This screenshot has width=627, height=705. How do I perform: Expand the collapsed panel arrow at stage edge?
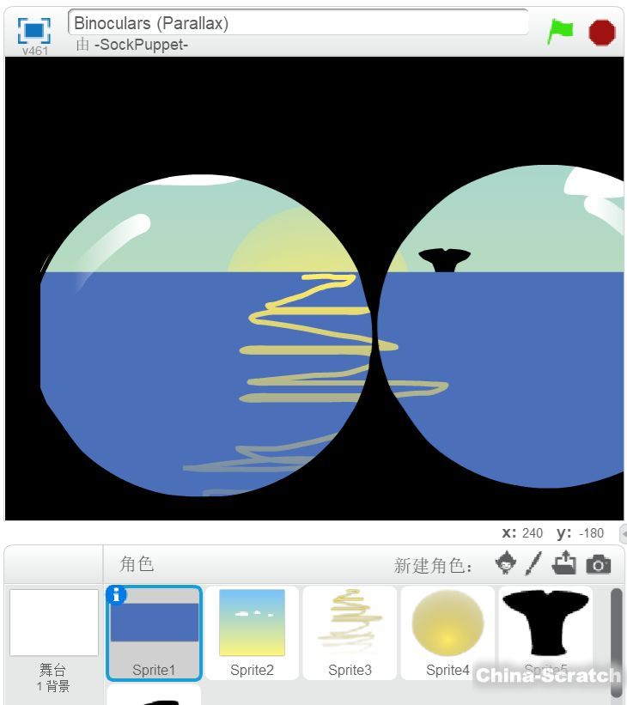click(624, 534)
